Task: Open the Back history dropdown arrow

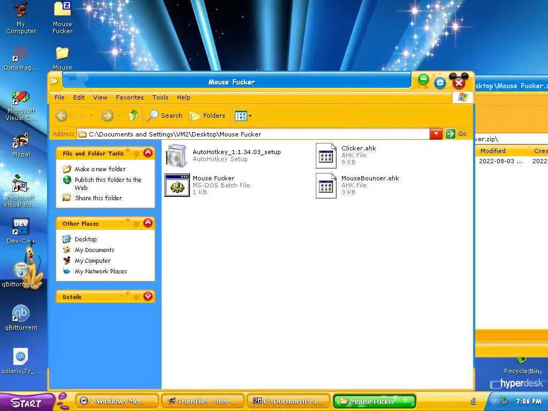Action: [91, 116]
